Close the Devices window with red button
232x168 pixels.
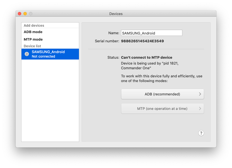pyautogui.click(x=20, y=14)
